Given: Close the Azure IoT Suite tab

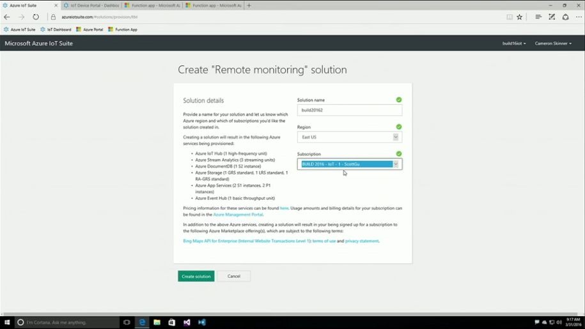Looking at the screenshot, I should (x=56, y=6).
